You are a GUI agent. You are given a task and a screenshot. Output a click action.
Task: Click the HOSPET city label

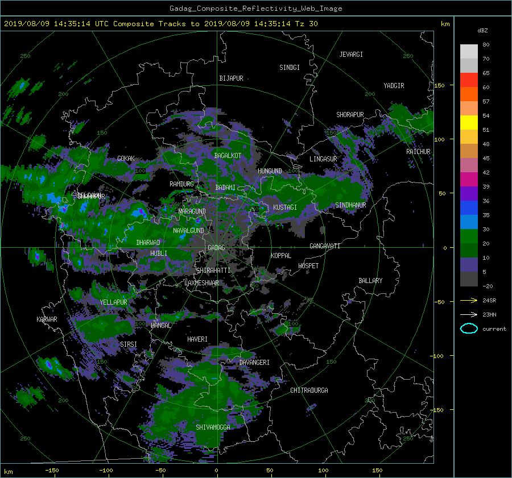308,266
